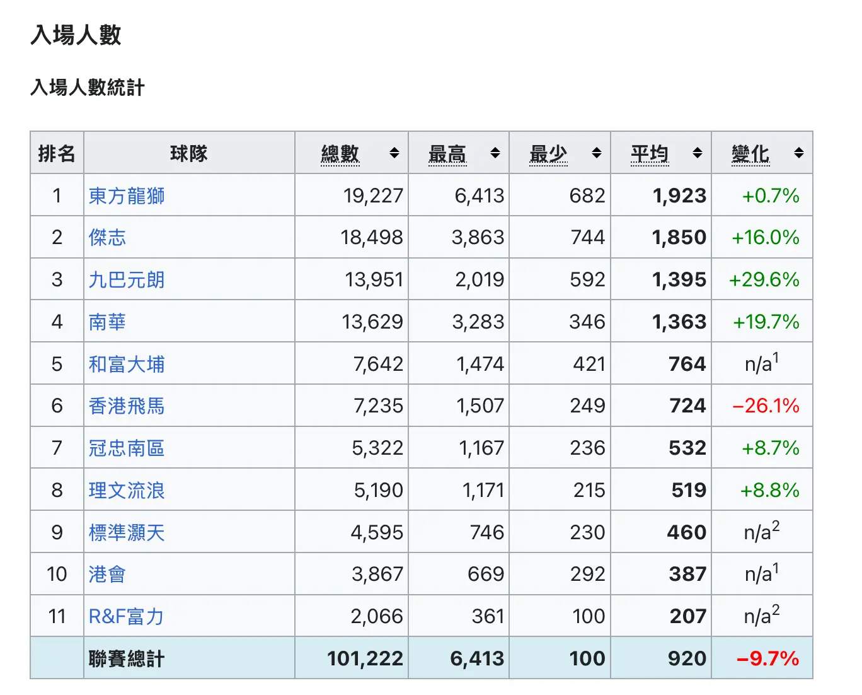
Task: Click the 最少 column header label
Action: click(x=548, y=153)
